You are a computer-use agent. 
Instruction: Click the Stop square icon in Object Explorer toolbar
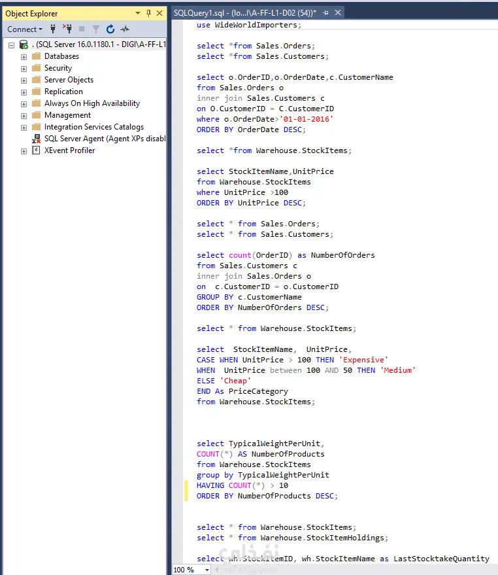[82, 29]
